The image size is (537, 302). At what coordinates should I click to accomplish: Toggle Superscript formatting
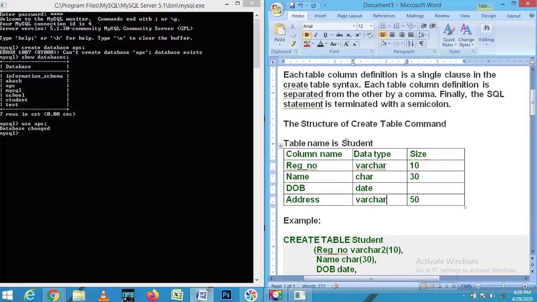[x=358, y=35]
